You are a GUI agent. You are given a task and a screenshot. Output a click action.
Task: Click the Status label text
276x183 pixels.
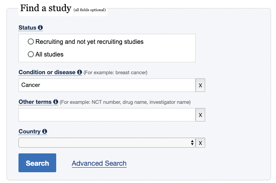pos(27,28)
